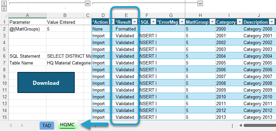Image resolution: width=276 pixels, height=131 pixels.
Task: Click the SQL cell in row 4
Action: 147,42
